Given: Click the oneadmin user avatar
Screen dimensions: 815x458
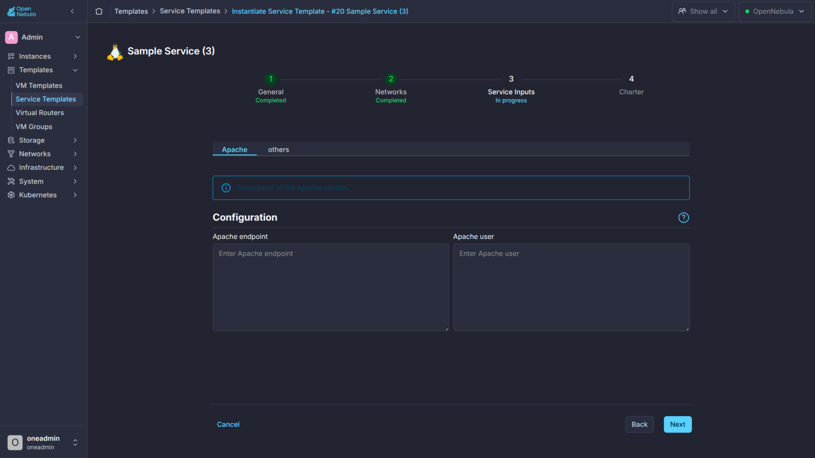Looking at the screenshot, I should point(15,442).
